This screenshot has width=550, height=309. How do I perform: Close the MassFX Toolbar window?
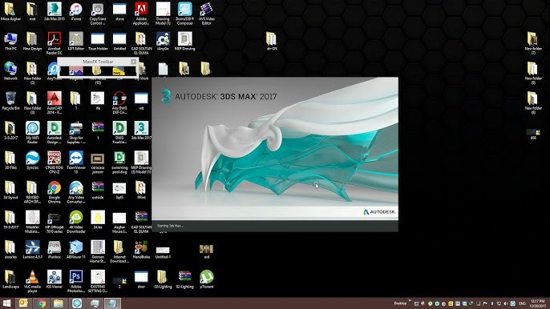click(x=133, y=62)
